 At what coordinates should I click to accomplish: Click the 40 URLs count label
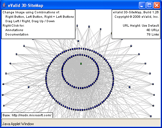coord(153,30)
